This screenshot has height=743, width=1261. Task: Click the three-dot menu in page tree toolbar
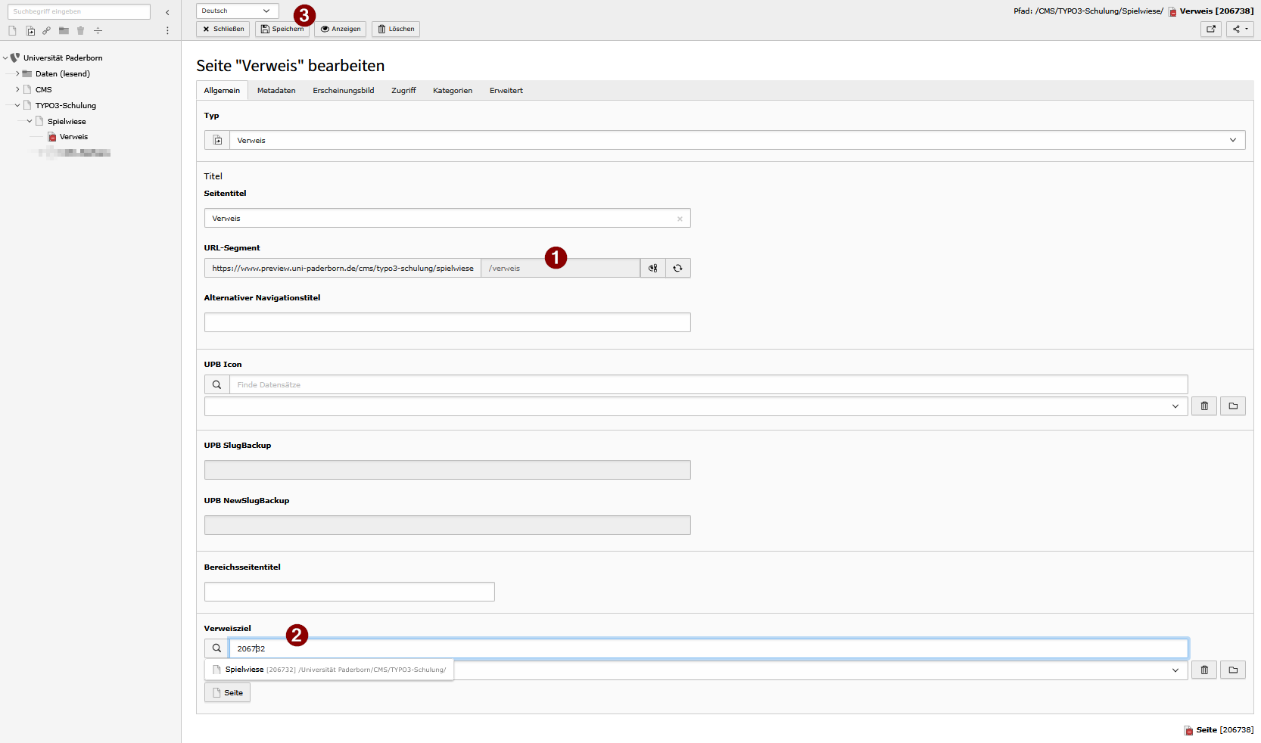pyautogui.click(x=167, y=31)
